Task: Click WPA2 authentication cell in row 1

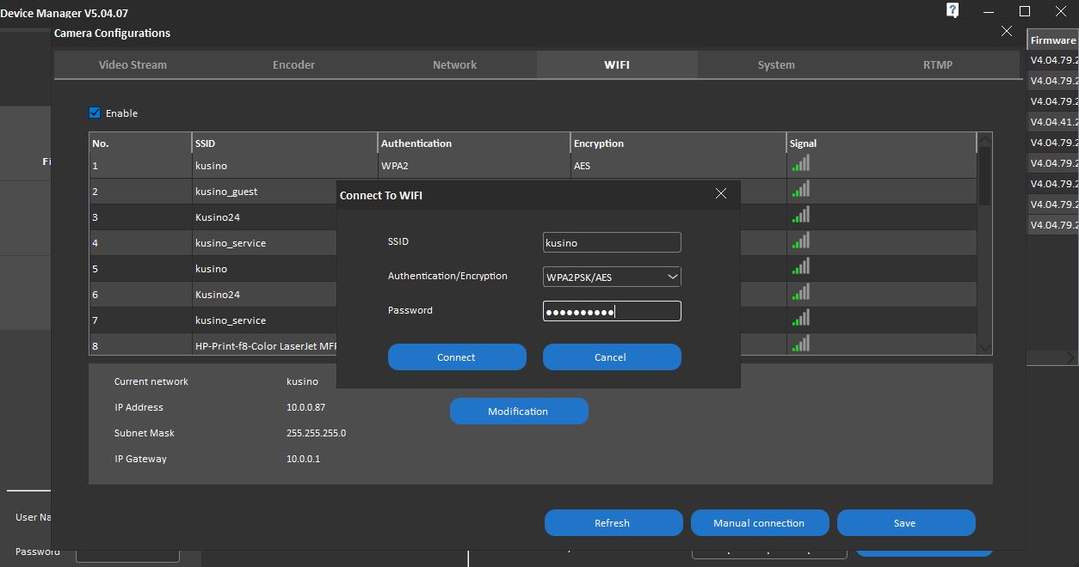Action: (x=474, y=165)
